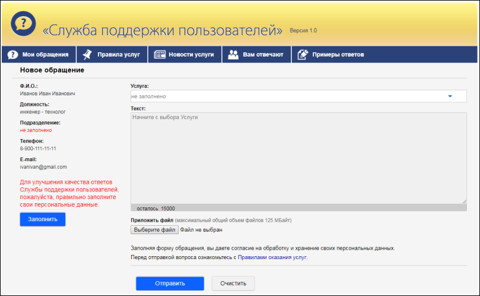480x296 pixels.
Task: Click the people icon beside Вам отвечают
Action: point(233,55)
